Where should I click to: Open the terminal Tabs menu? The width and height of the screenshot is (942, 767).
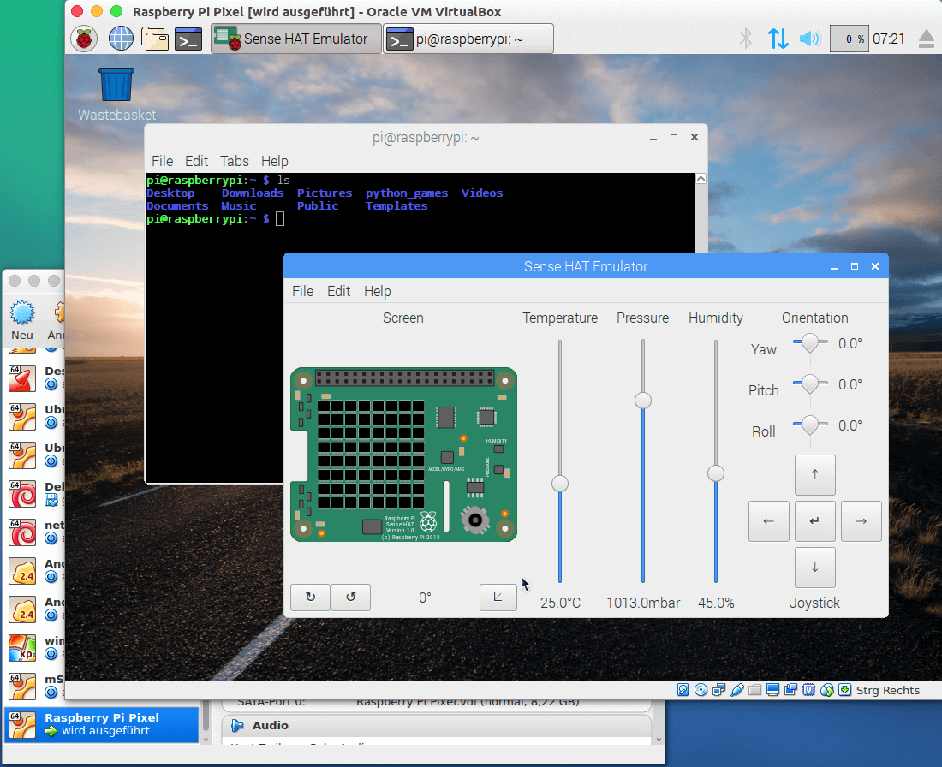[x=235, y=161]
